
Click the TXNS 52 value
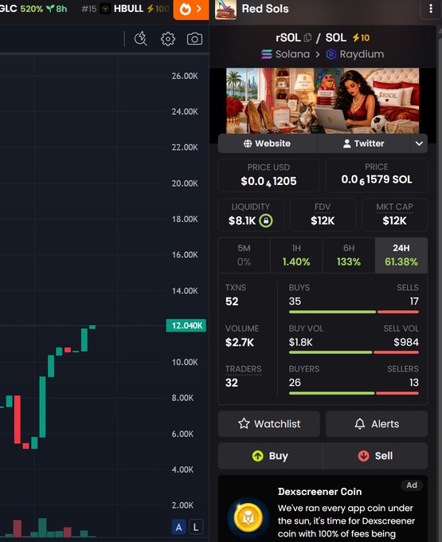click(x=232, y=302)
